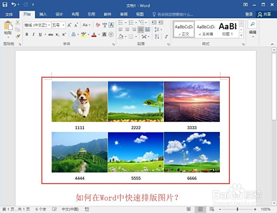Screen dimensions: 277x213
Task: Click the Paste clipboard icon
Action: point(8,26)
